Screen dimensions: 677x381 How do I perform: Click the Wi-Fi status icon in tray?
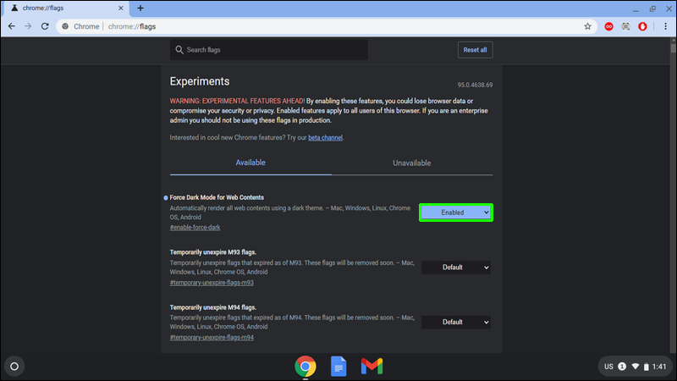tap(636, 367)
